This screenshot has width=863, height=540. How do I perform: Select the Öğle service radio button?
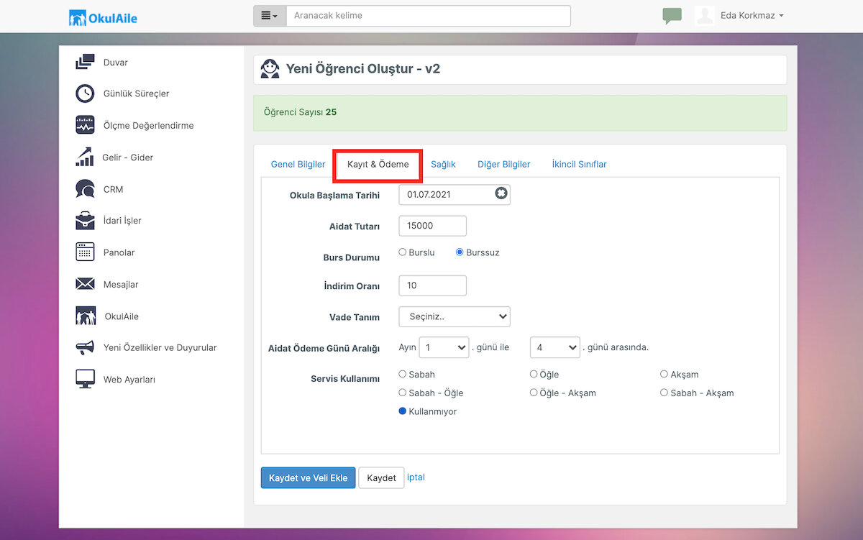coord(534,374)
